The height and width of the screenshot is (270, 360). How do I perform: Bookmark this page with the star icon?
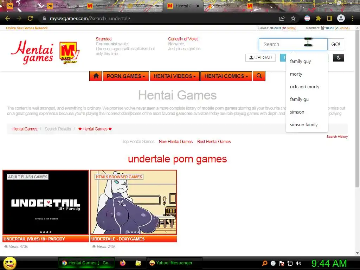coord(293,18)
